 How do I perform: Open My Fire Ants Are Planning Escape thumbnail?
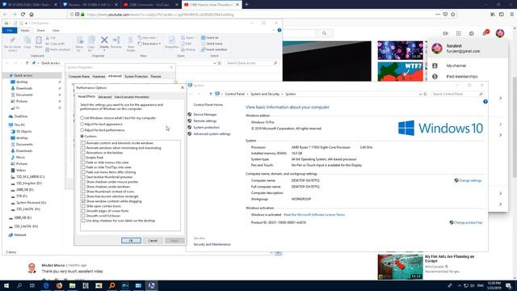tap(400, 267)
